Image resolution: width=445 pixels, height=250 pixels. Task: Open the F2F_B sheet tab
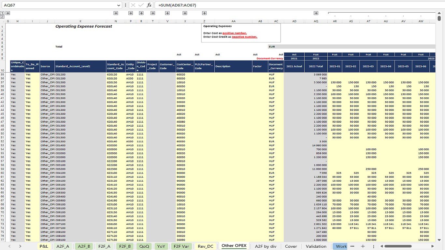click(125, 246)
